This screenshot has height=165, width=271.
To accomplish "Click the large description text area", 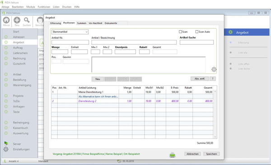I will 149,65.
